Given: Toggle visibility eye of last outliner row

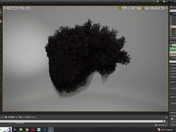Looking at the screenshot, I should 171,35.
